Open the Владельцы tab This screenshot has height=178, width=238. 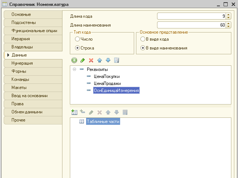coord(33,47)
